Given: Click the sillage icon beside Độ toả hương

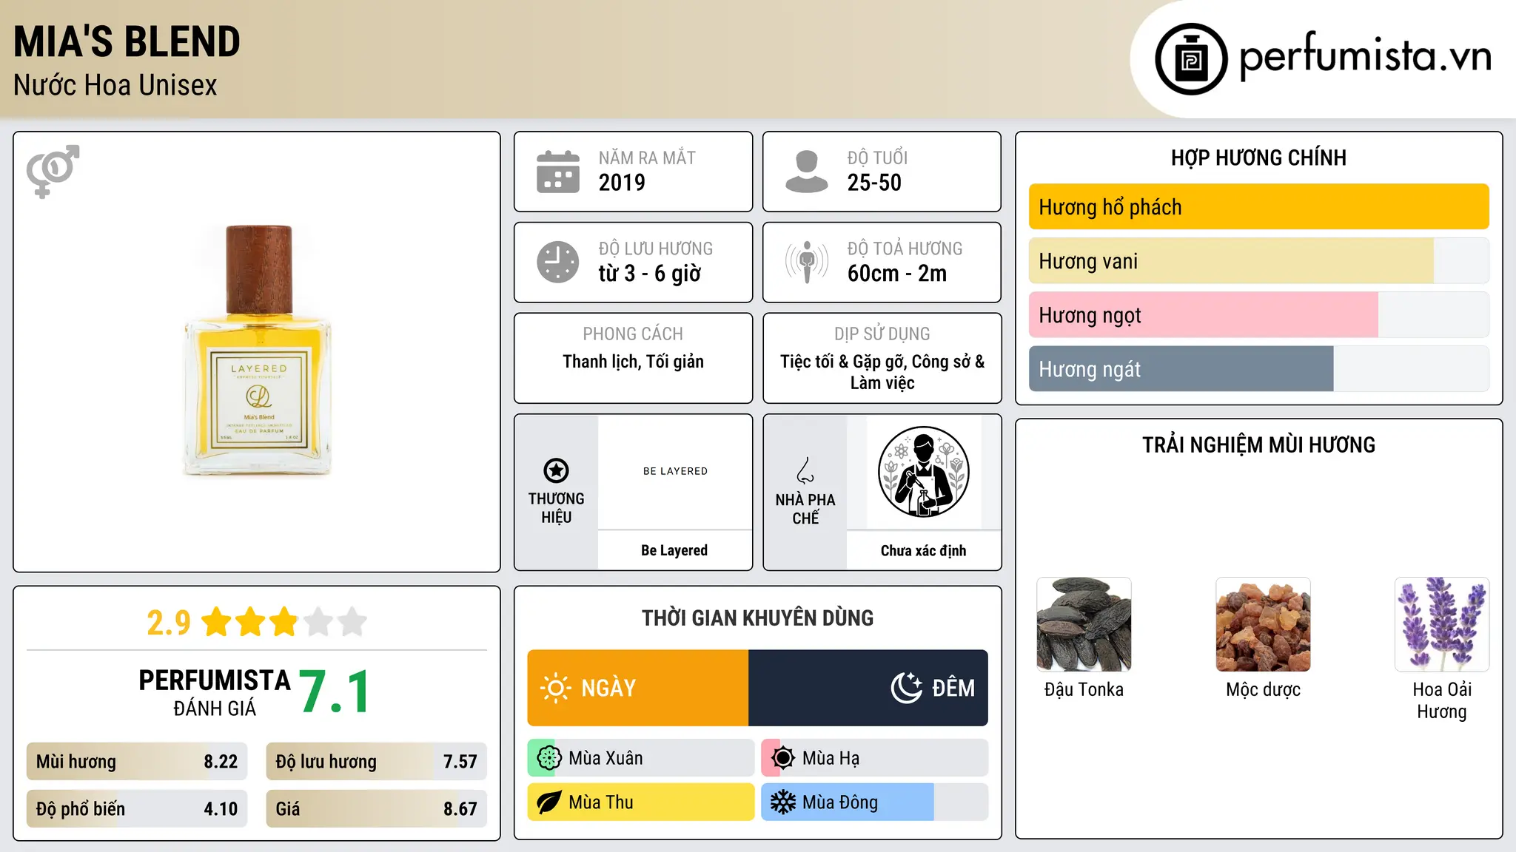Looking at the screenshot, I should [807, 262].
